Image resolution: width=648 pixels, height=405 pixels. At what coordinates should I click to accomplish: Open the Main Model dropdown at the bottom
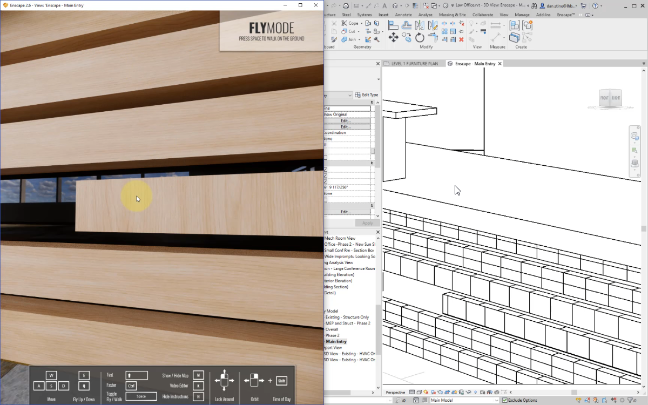[497, 400]
